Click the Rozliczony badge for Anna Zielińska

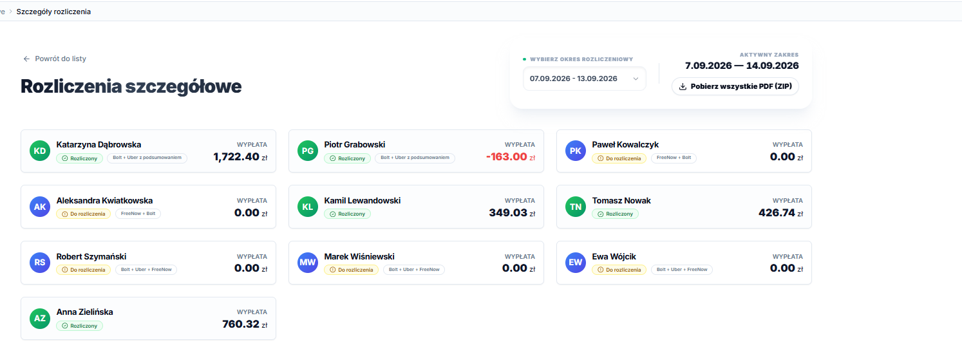80,326
